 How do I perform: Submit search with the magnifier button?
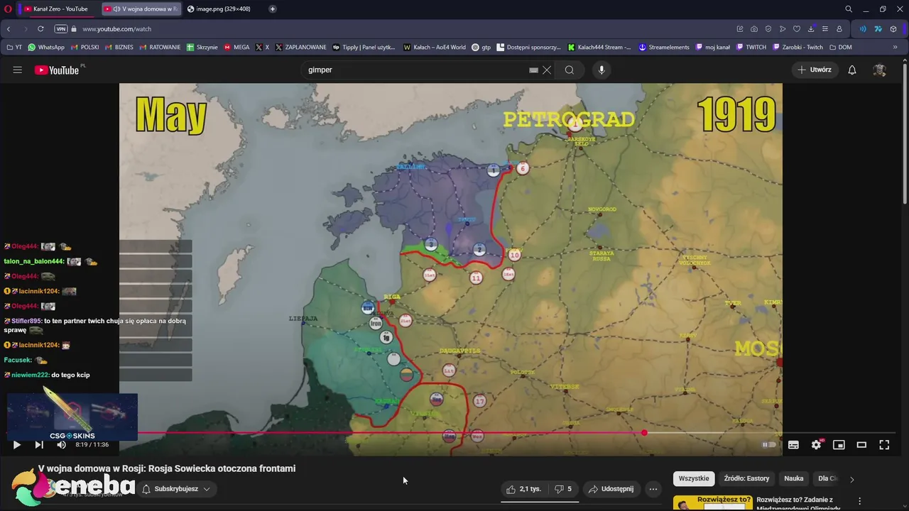point(570,70)
